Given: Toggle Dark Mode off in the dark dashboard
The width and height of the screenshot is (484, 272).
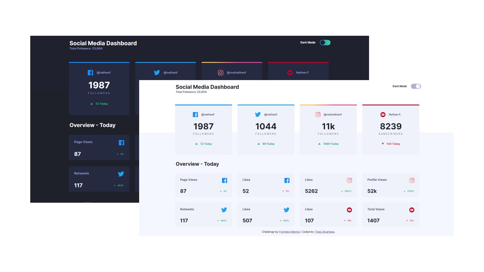Looking at the screenshot, I should pos(325,42).
